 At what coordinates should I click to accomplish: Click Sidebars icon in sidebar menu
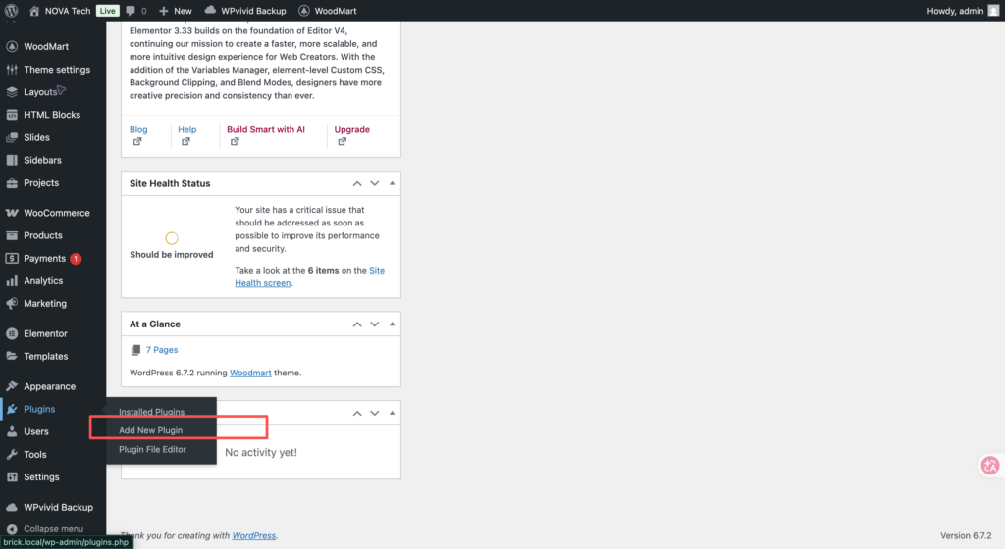tap(12, 160)
